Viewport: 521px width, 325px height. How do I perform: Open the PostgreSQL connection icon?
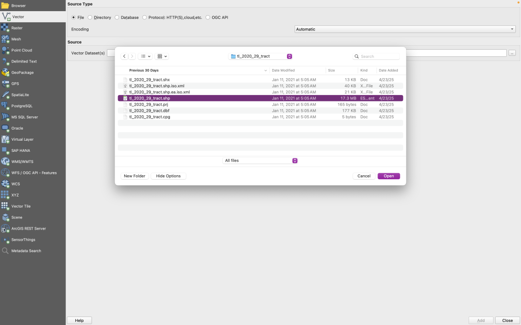tap(6, 106)
